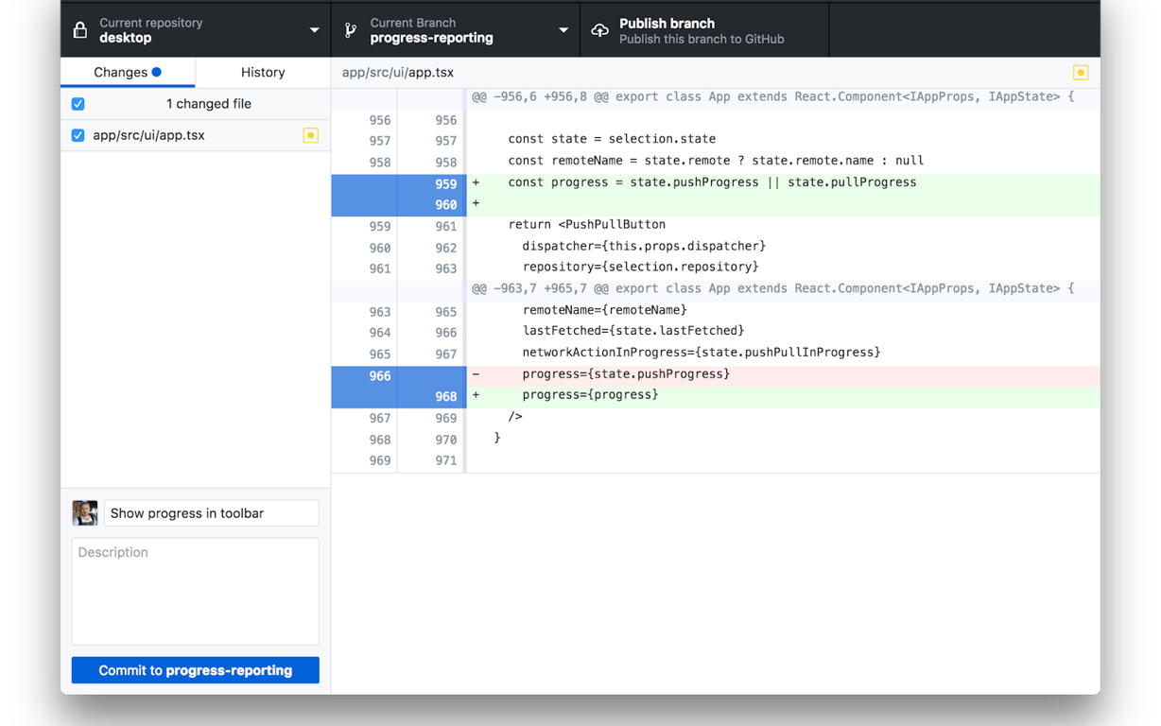1161x726 pixels.
Task: Uncheck the app/src/ui/app.tsx file checkbox
Action: (78, 135)
